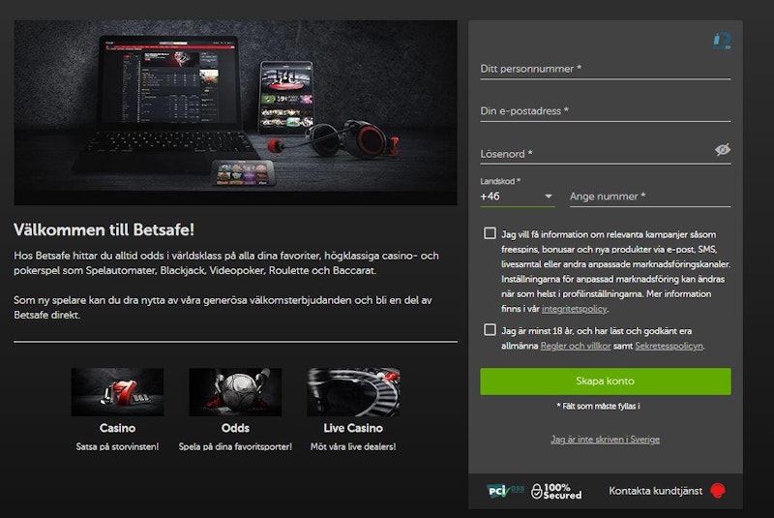Focus the Ditt personnummer field

coord(606,69)
